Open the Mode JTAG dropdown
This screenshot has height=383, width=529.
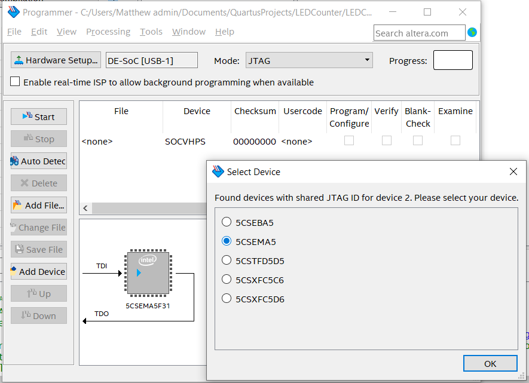(x=309, y=60)
